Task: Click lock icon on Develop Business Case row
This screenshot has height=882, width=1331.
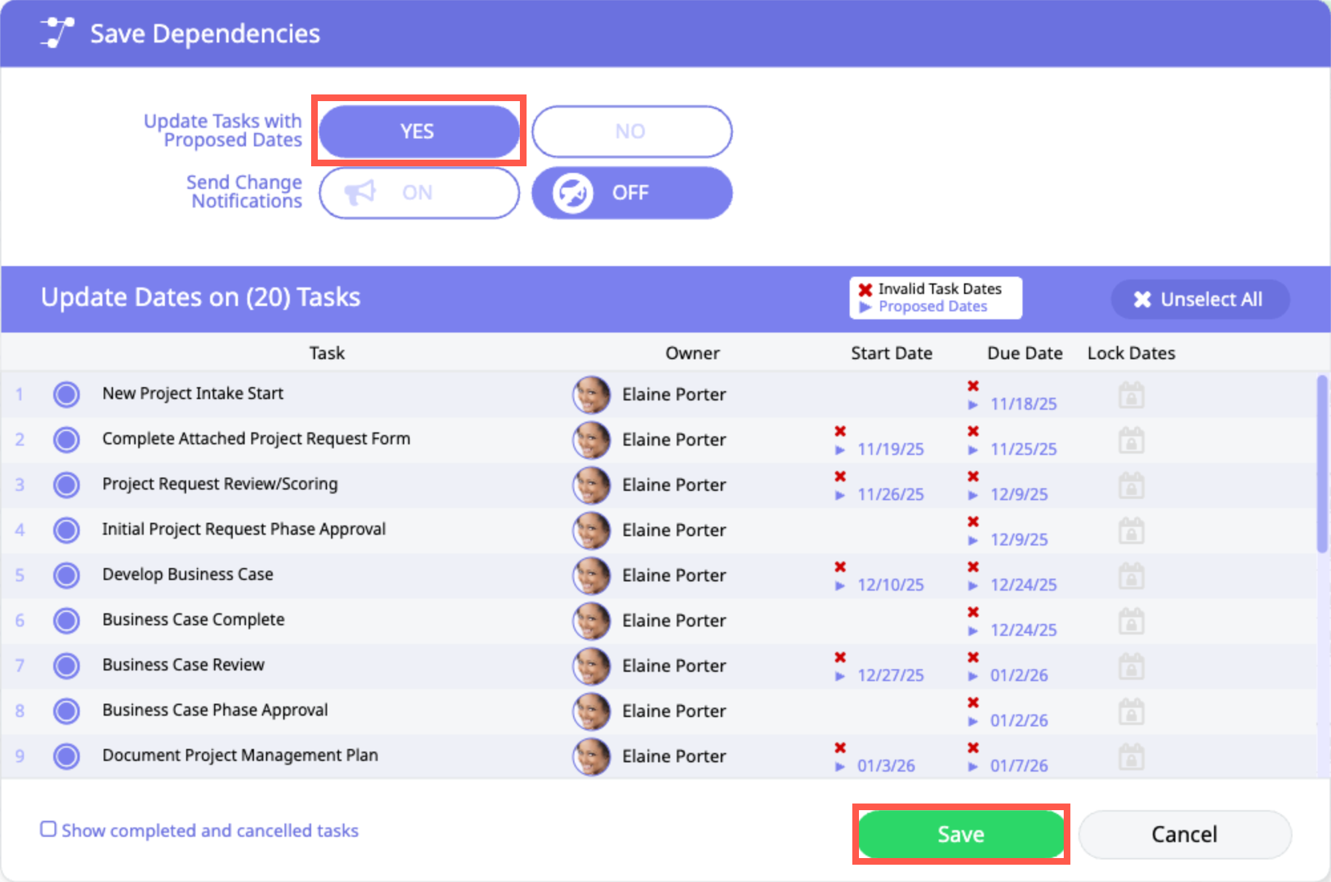Action: pos(1131,576)
